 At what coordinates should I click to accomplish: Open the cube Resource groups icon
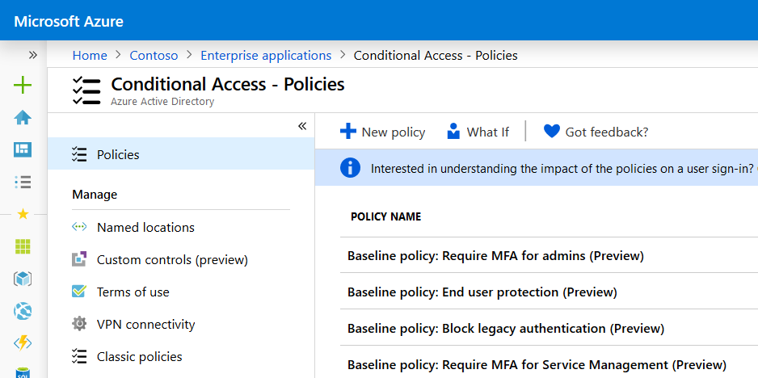[x=23, y=279]
